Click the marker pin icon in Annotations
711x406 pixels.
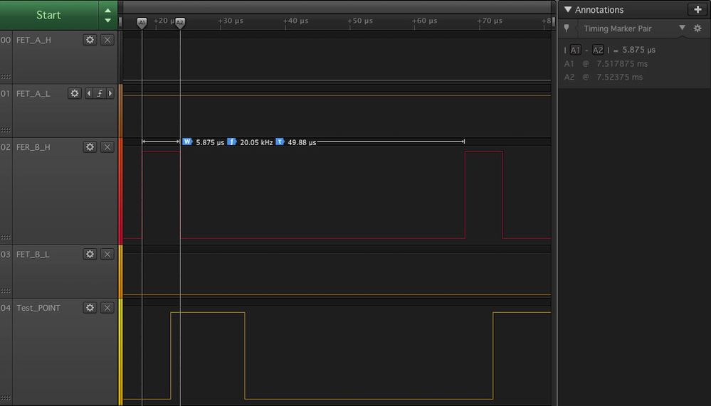point(567,28)
